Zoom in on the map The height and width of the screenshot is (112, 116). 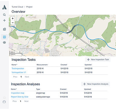point(13,19)
